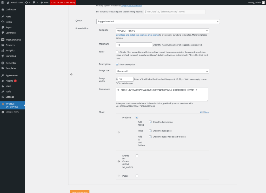This screenshot has height=193, width=266.
Task: Click the Image width percent input
Action: (126, 79)
